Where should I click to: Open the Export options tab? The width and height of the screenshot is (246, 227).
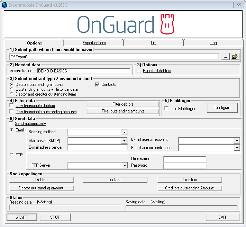point(94,43)
